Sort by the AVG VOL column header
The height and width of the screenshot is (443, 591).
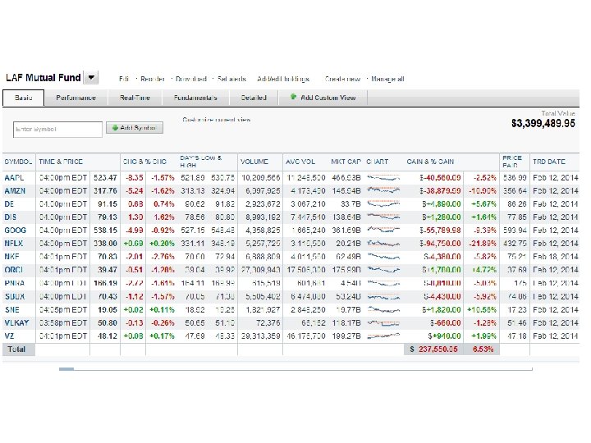click(x=300, y=162)
